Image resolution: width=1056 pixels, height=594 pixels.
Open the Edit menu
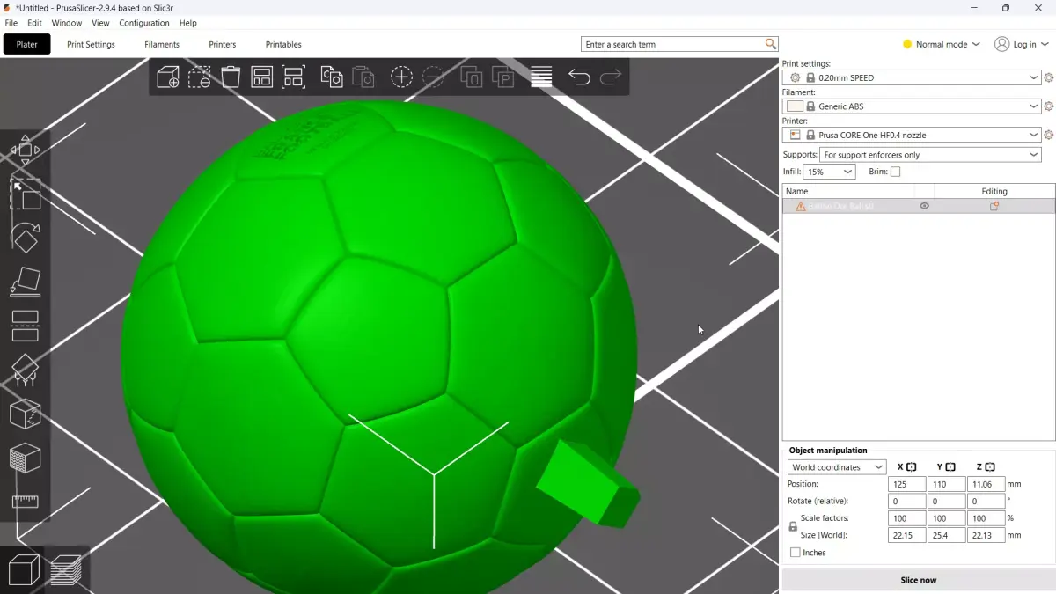pos(34,23)
